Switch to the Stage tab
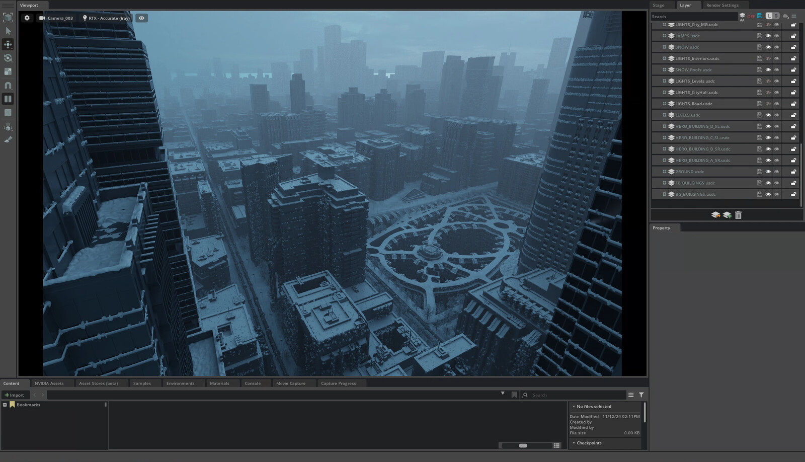This screenshot has width=805, height=462. coord(659,5)
